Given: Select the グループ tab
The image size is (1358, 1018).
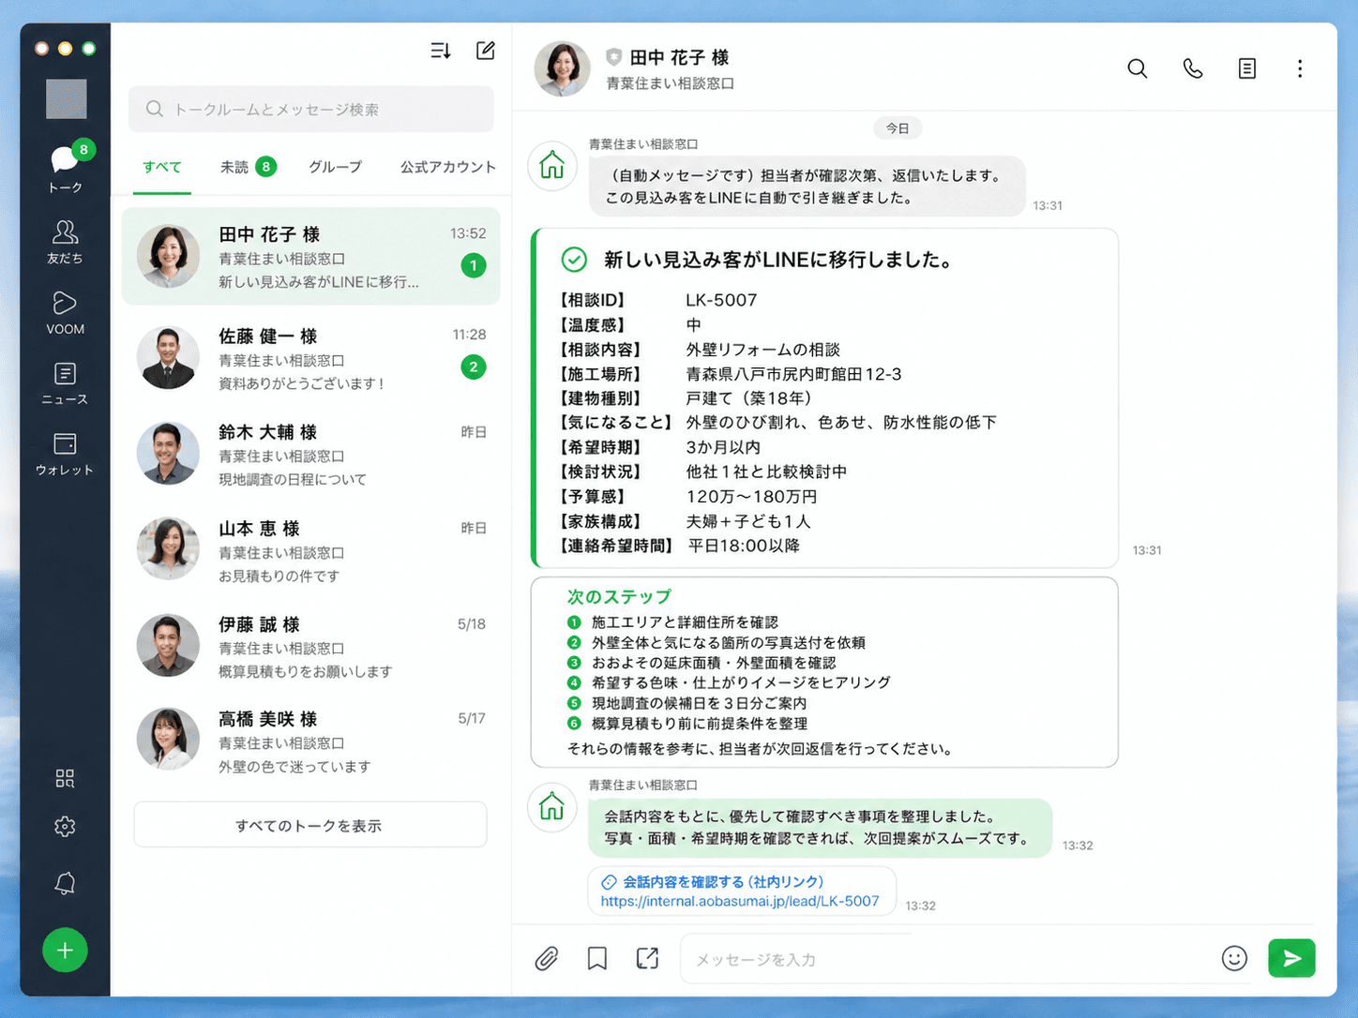Looking at the screenshot, I should (335, 167).
